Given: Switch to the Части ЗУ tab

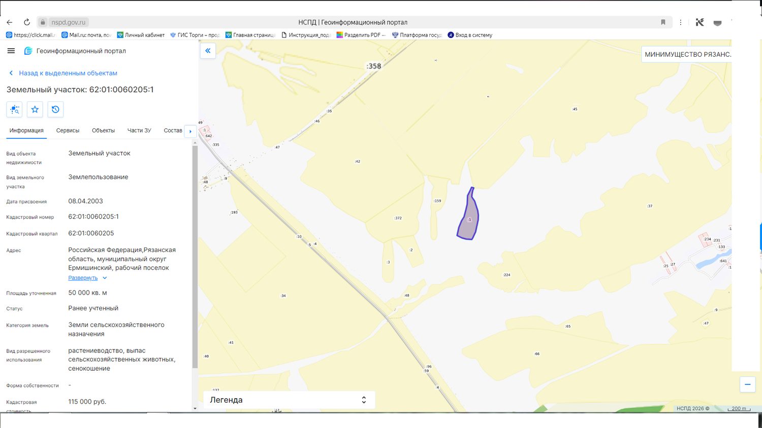Looking at the screenshot, I should click(x=139, y=130).
